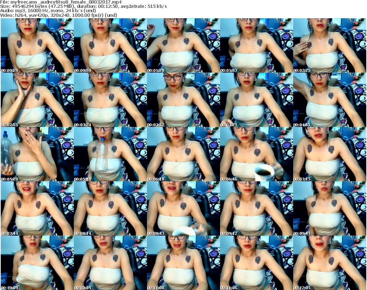
Task: Select the thumbnail stamped 00:12:05
Action: (x=330, y=263)
